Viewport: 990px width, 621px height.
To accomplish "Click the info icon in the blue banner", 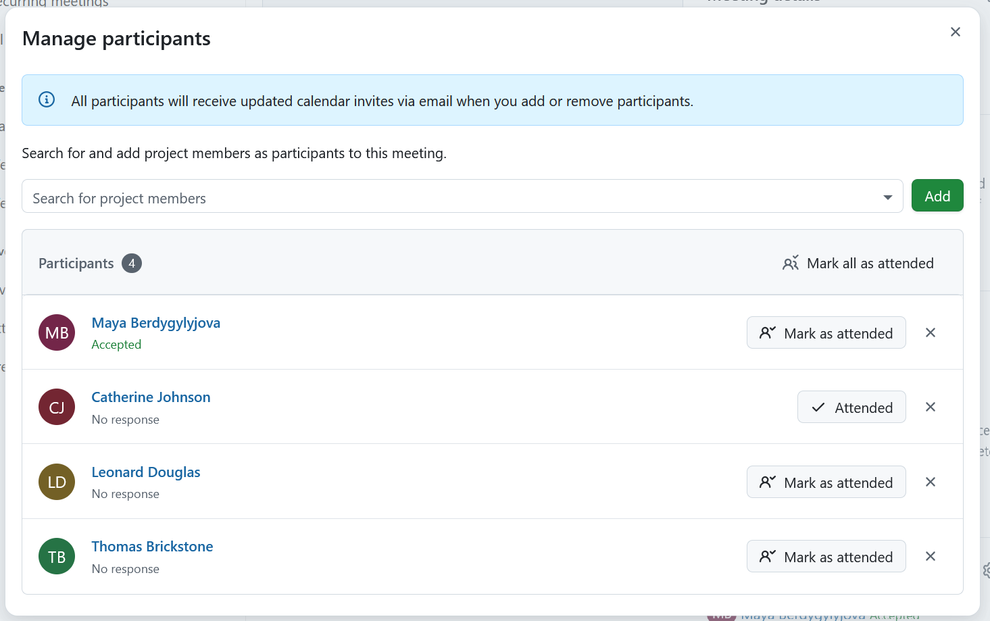I will 47,100.
